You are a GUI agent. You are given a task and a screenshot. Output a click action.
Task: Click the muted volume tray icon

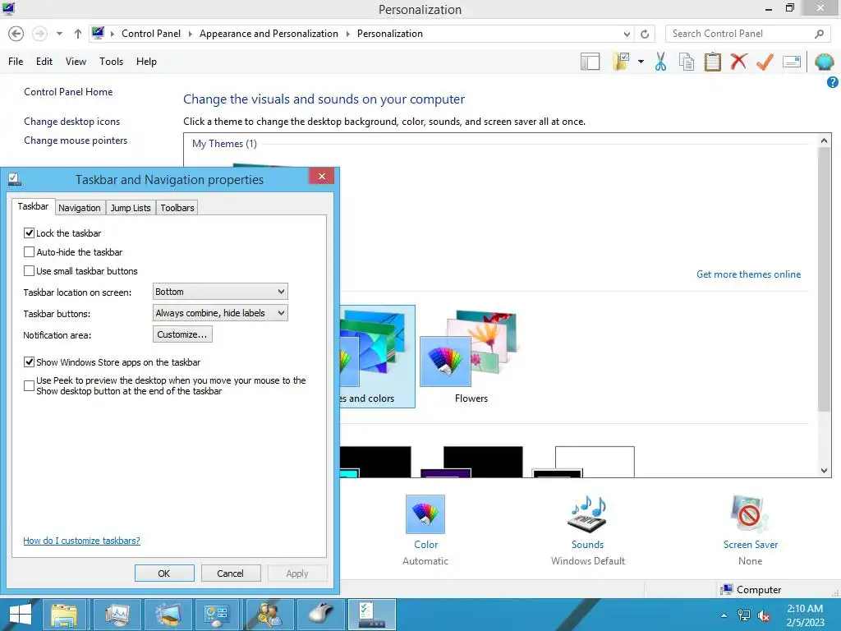coord(764,615)
